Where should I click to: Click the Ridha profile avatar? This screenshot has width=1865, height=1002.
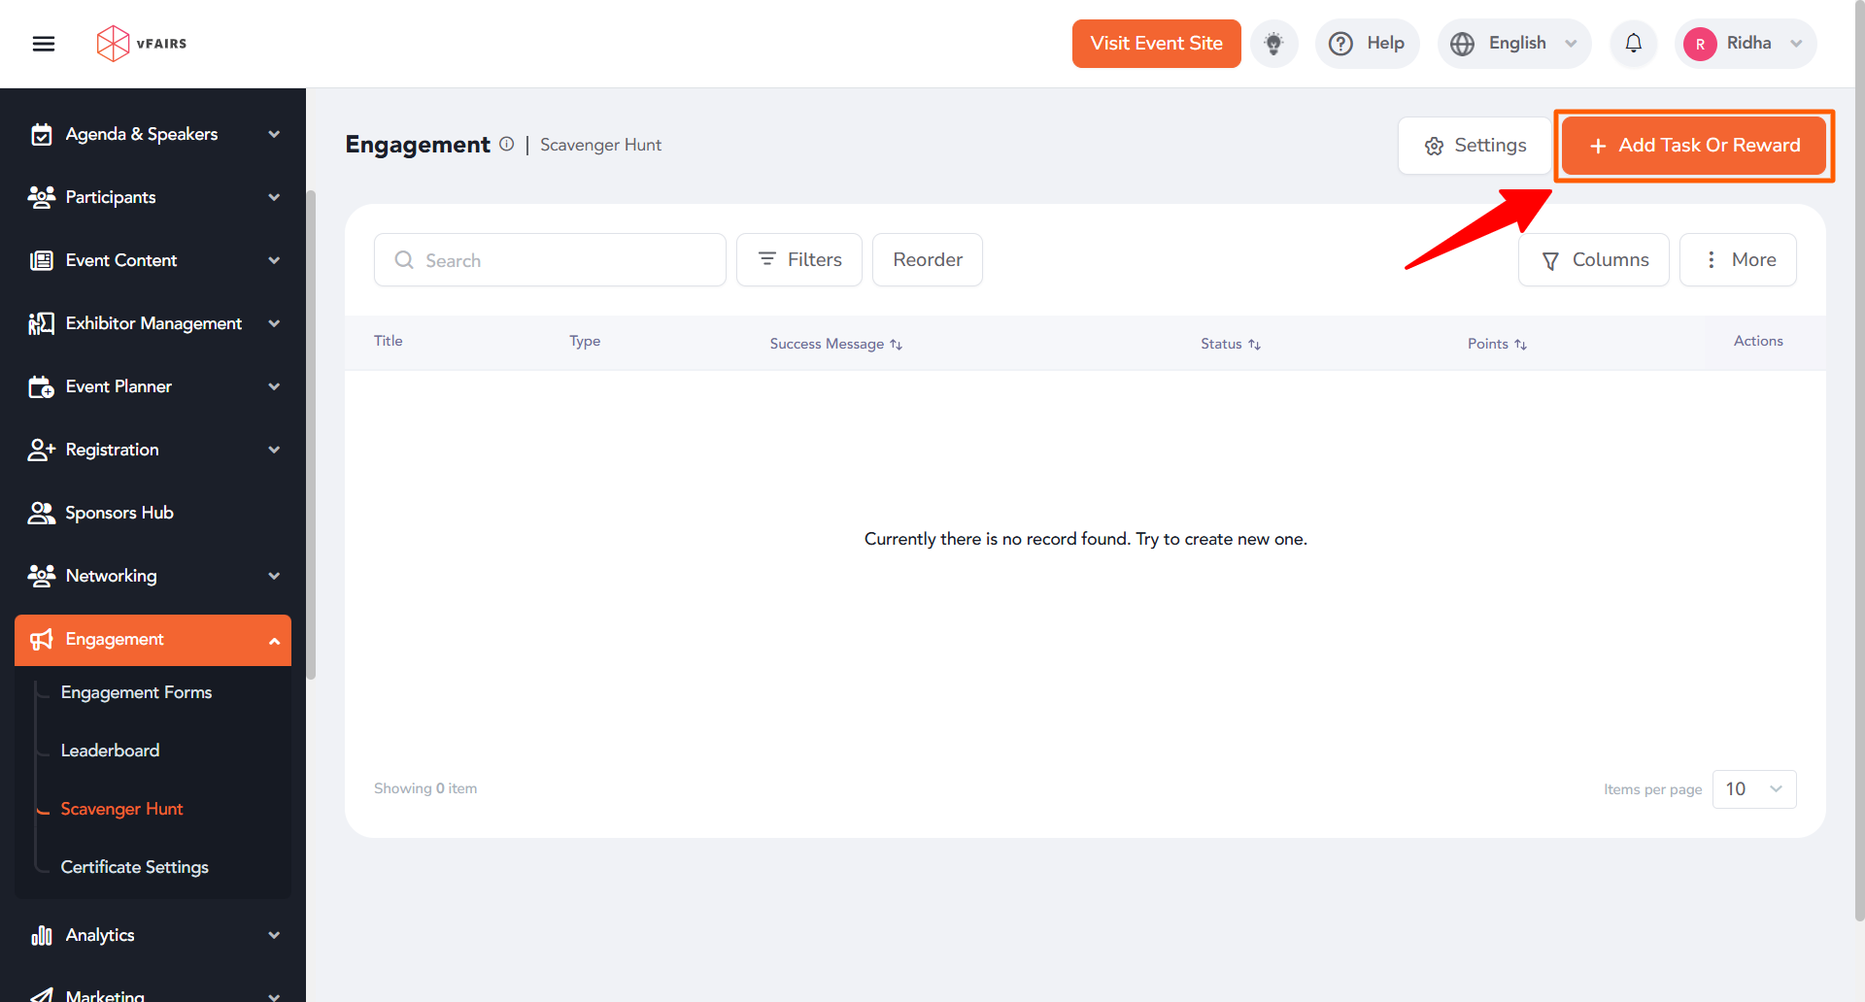click(1700, 44)
